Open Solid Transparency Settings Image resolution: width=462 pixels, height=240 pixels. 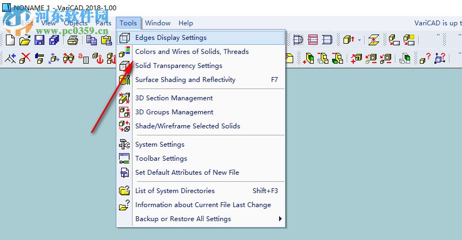(201, 66)
